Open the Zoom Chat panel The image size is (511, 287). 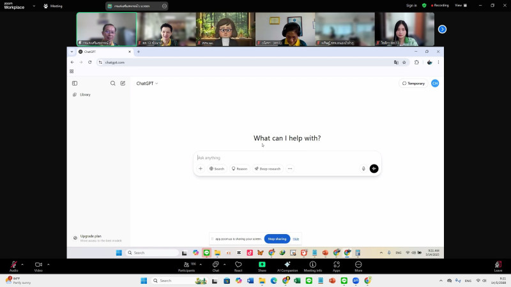point(216,267)
